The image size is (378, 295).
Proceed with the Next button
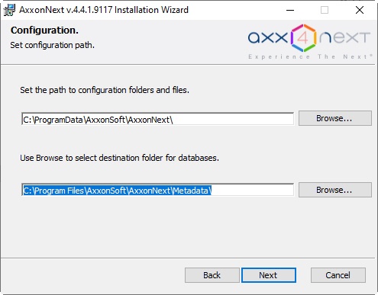[269, 275]
